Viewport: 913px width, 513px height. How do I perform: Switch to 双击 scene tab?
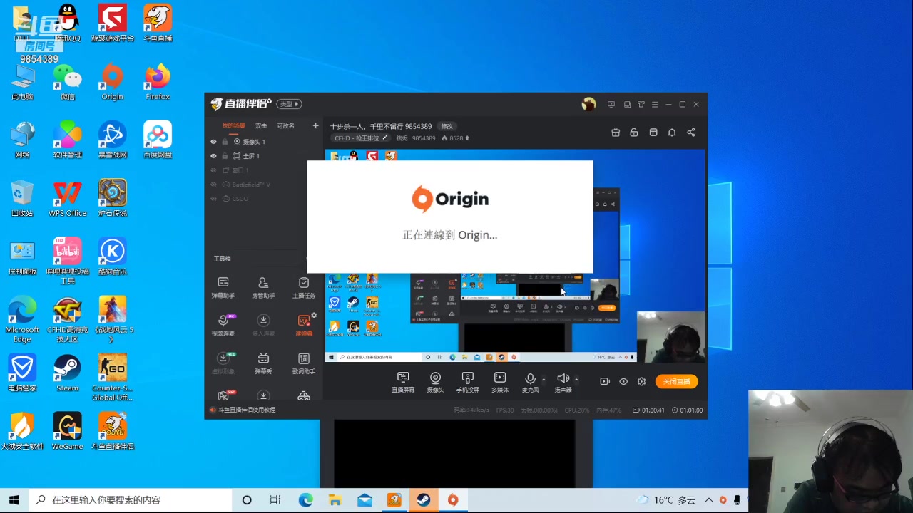(x=261, y=125)
